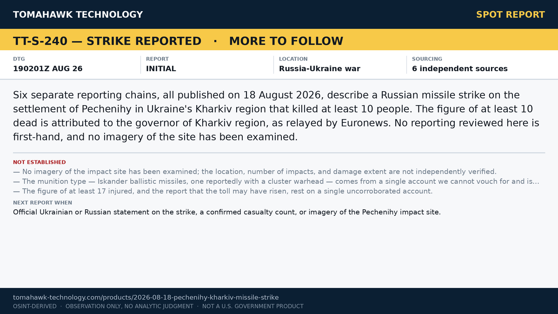Click the NOT ESTABLISHED heading
This screenshot has height=314, width=558.
pos(40,162)
